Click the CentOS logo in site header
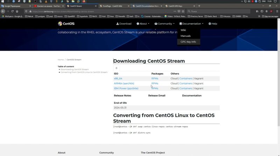This screenshot has height=156, width=280. (x=66, y=23)
